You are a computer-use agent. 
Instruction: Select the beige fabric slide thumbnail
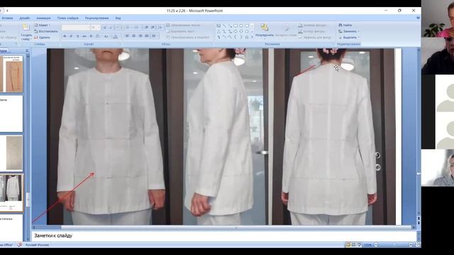point(11,153)
